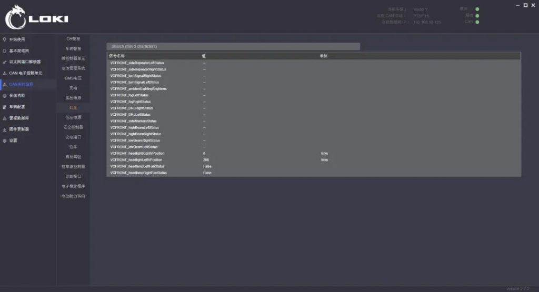Click the LOKI dragon logo

coord(15,17)
